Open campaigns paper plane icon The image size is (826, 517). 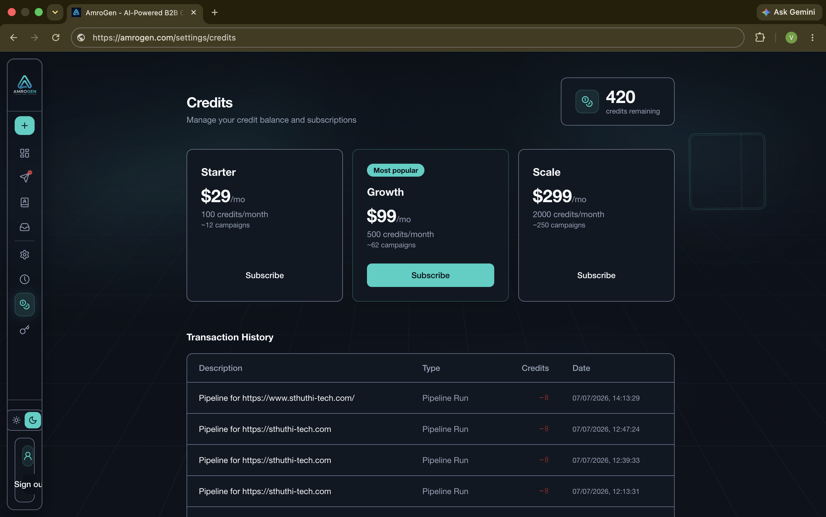(25, 177)
